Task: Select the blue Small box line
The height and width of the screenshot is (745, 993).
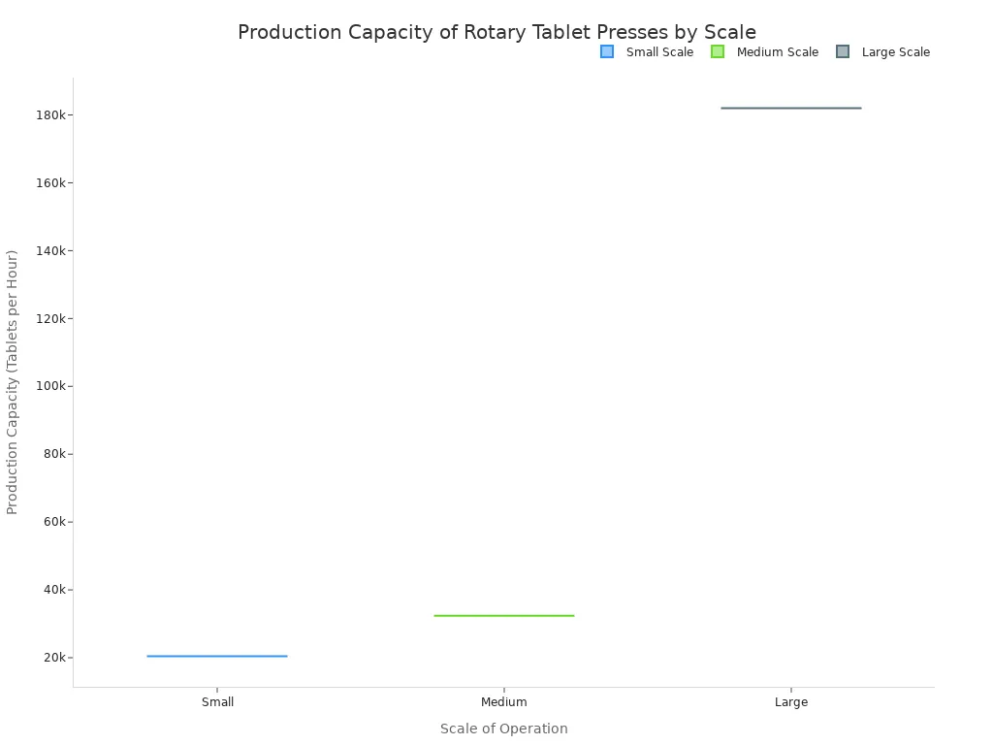Action: point(217,656)
